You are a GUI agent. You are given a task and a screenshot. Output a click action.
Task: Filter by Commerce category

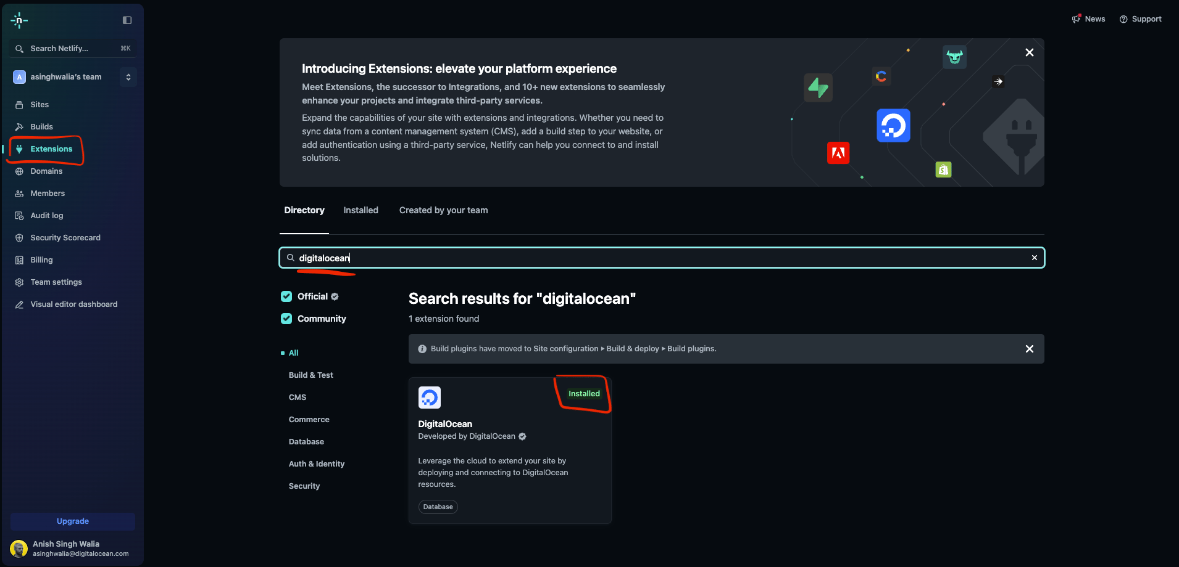click(x=309, y=420)
